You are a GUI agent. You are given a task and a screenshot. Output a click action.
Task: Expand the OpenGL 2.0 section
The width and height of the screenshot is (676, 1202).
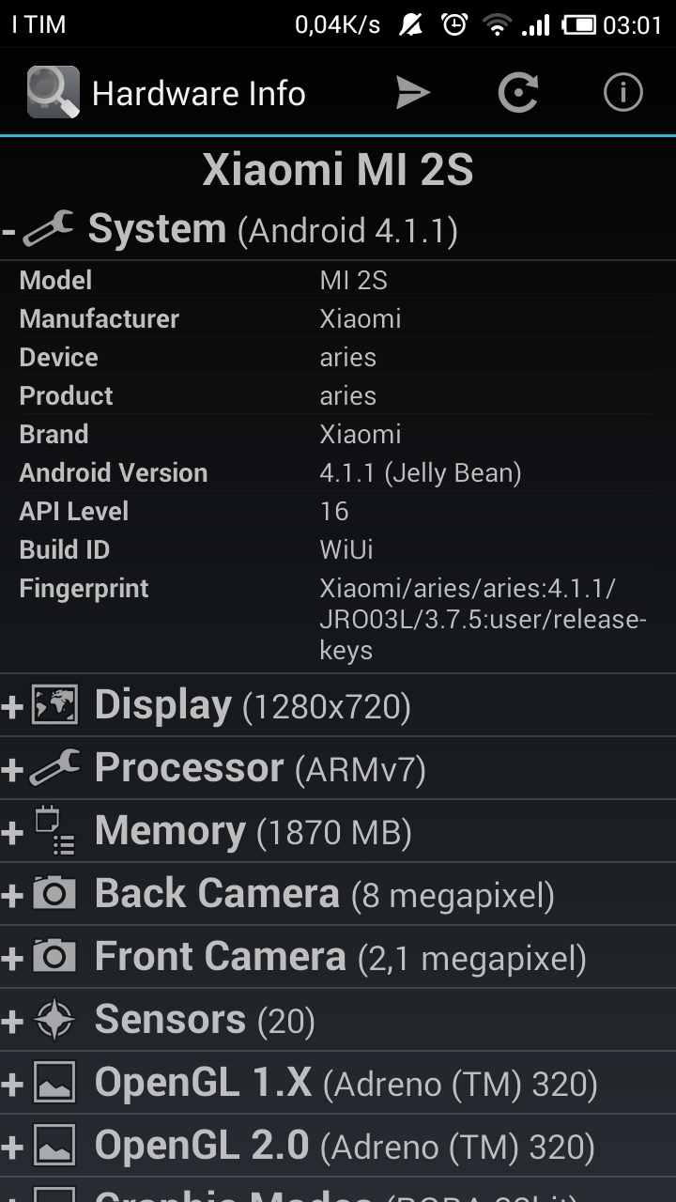(x=338, y=1146)
